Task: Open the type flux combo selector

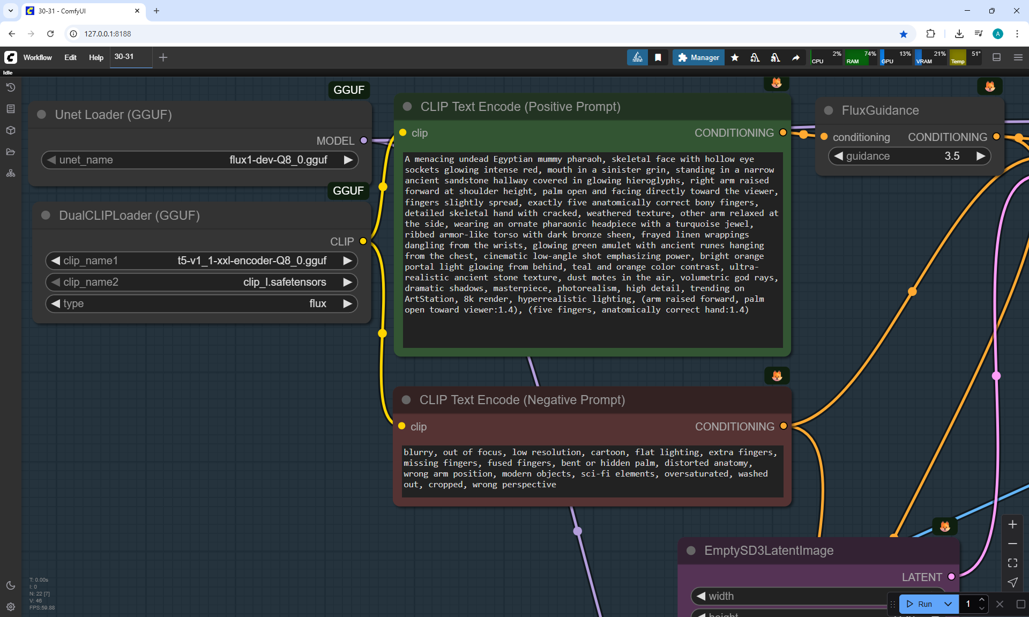Action: (x=202, y=303)
